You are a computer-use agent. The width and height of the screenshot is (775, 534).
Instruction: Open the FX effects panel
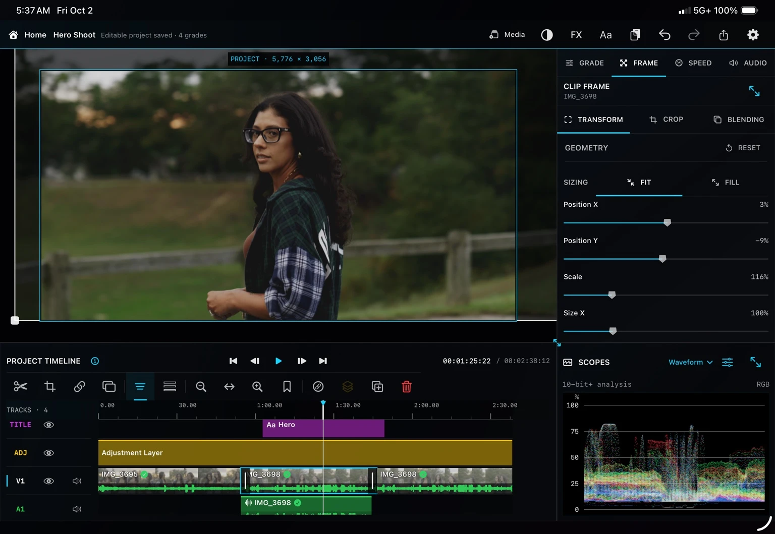576,35
